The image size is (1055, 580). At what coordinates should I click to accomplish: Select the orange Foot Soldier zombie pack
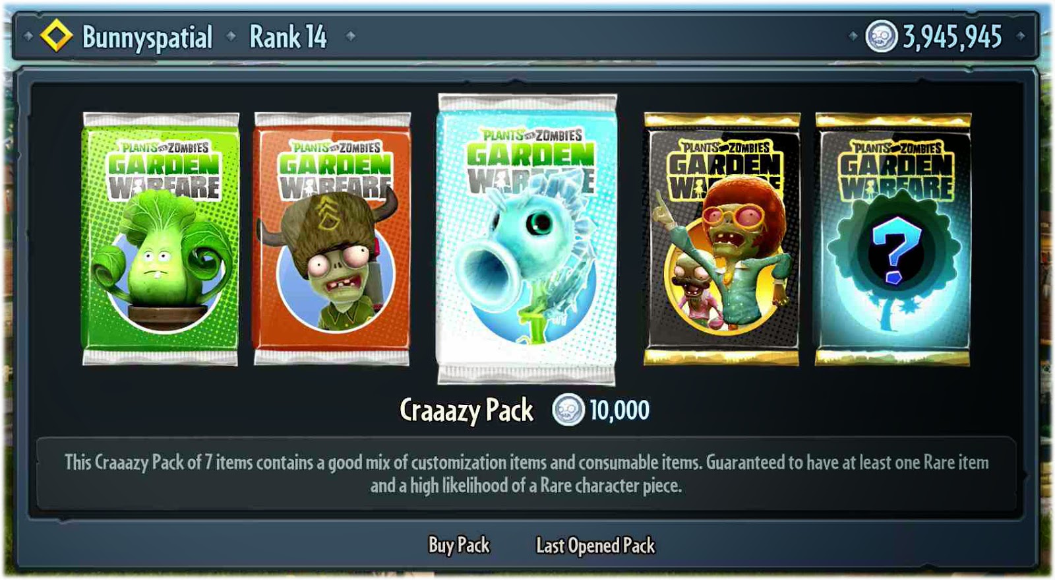click(332, 239)
